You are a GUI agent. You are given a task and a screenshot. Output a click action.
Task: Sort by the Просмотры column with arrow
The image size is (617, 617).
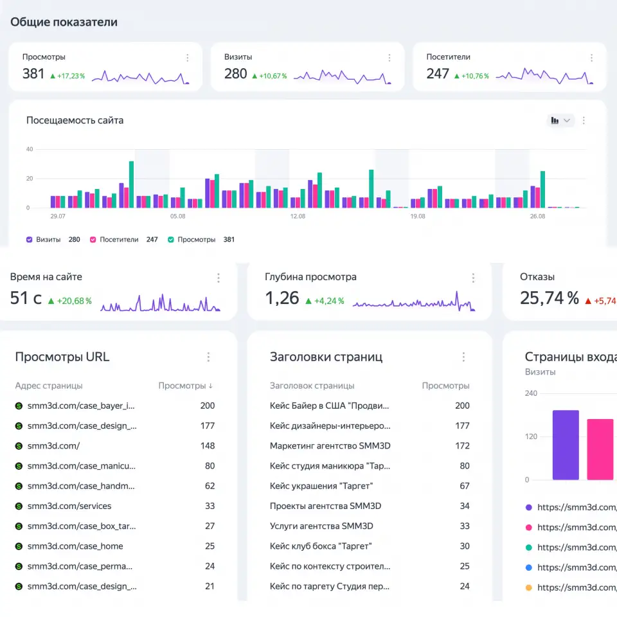tap(185, 386)
